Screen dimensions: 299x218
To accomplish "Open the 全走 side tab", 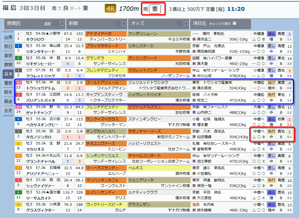I will [8, 110].
